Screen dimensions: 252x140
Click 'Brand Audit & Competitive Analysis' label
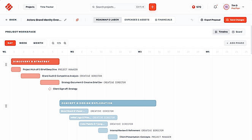pos(60,76)
